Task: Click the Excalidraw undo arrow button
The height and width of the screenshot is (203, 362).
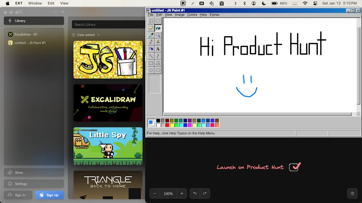Action: tap(195, 193)
